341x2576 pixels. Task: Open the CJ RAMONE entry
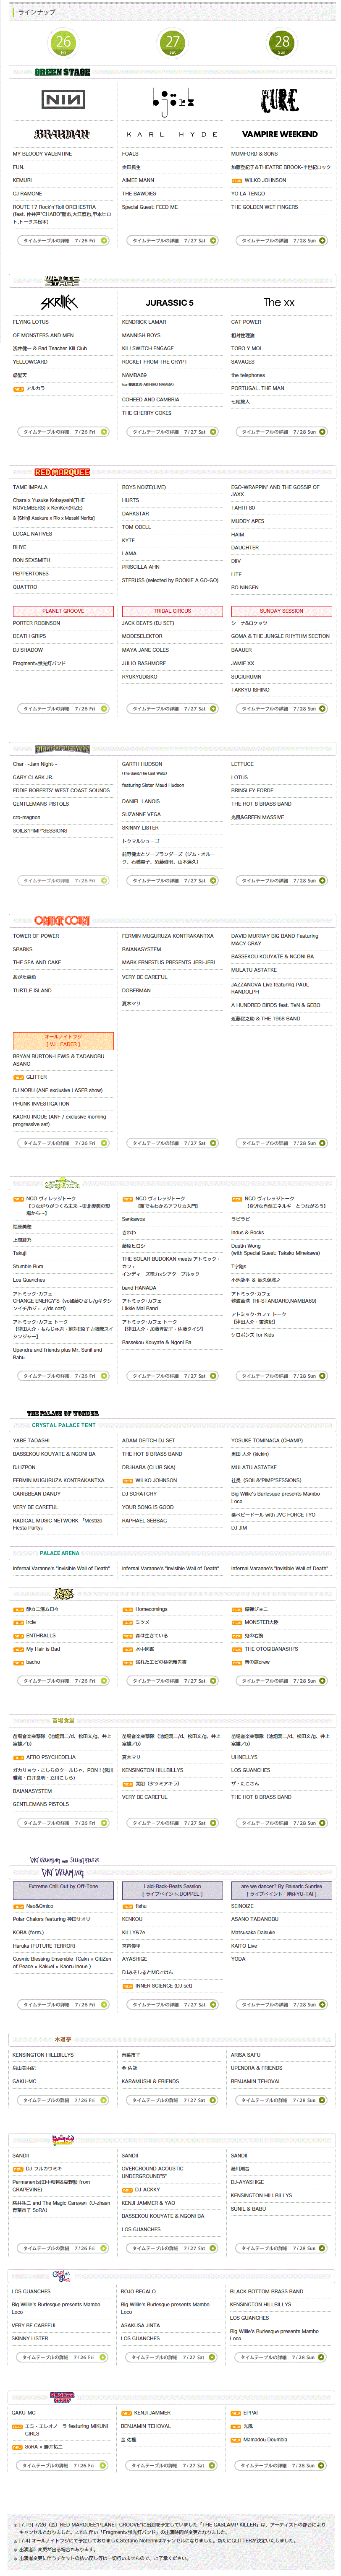click(x=27, y=194)
